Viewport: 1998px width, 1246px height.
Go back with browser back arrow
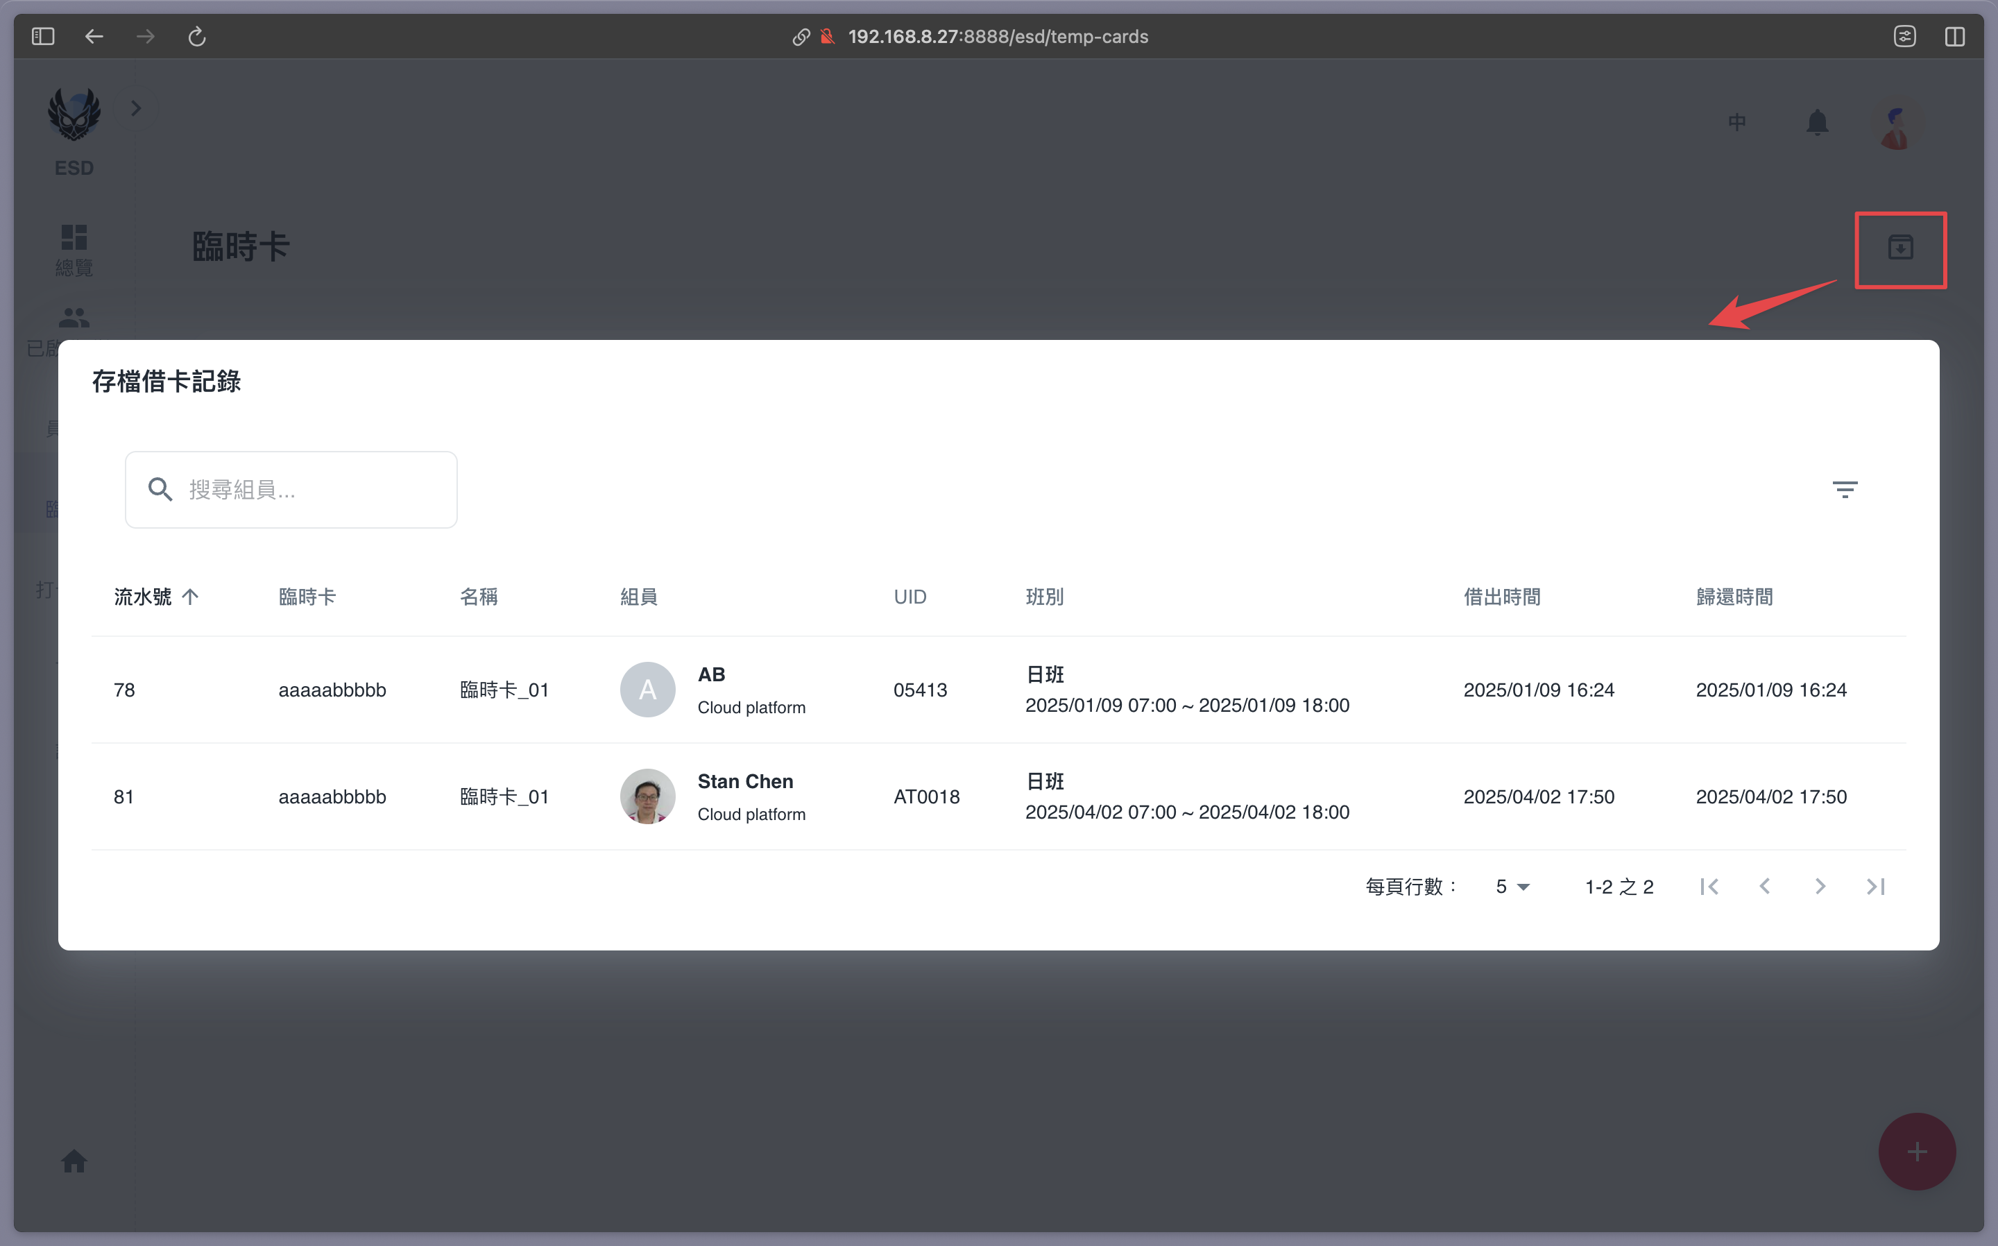point(94,36)
